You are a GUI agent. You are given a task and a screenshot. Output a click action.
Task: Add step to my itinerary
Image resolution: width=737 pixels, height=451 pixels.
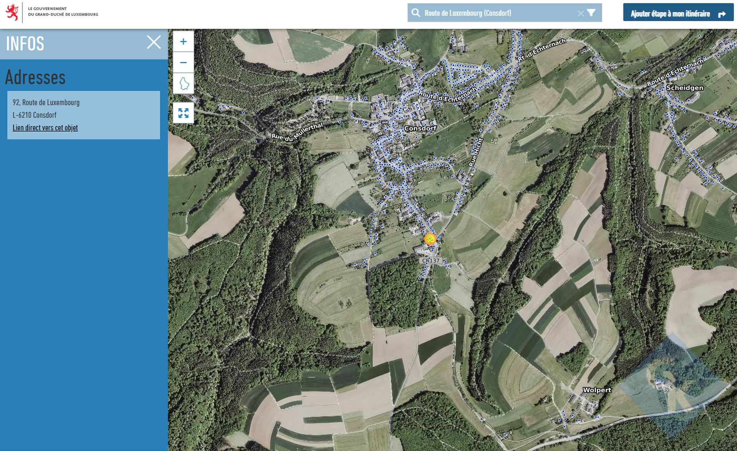(678, 14)
